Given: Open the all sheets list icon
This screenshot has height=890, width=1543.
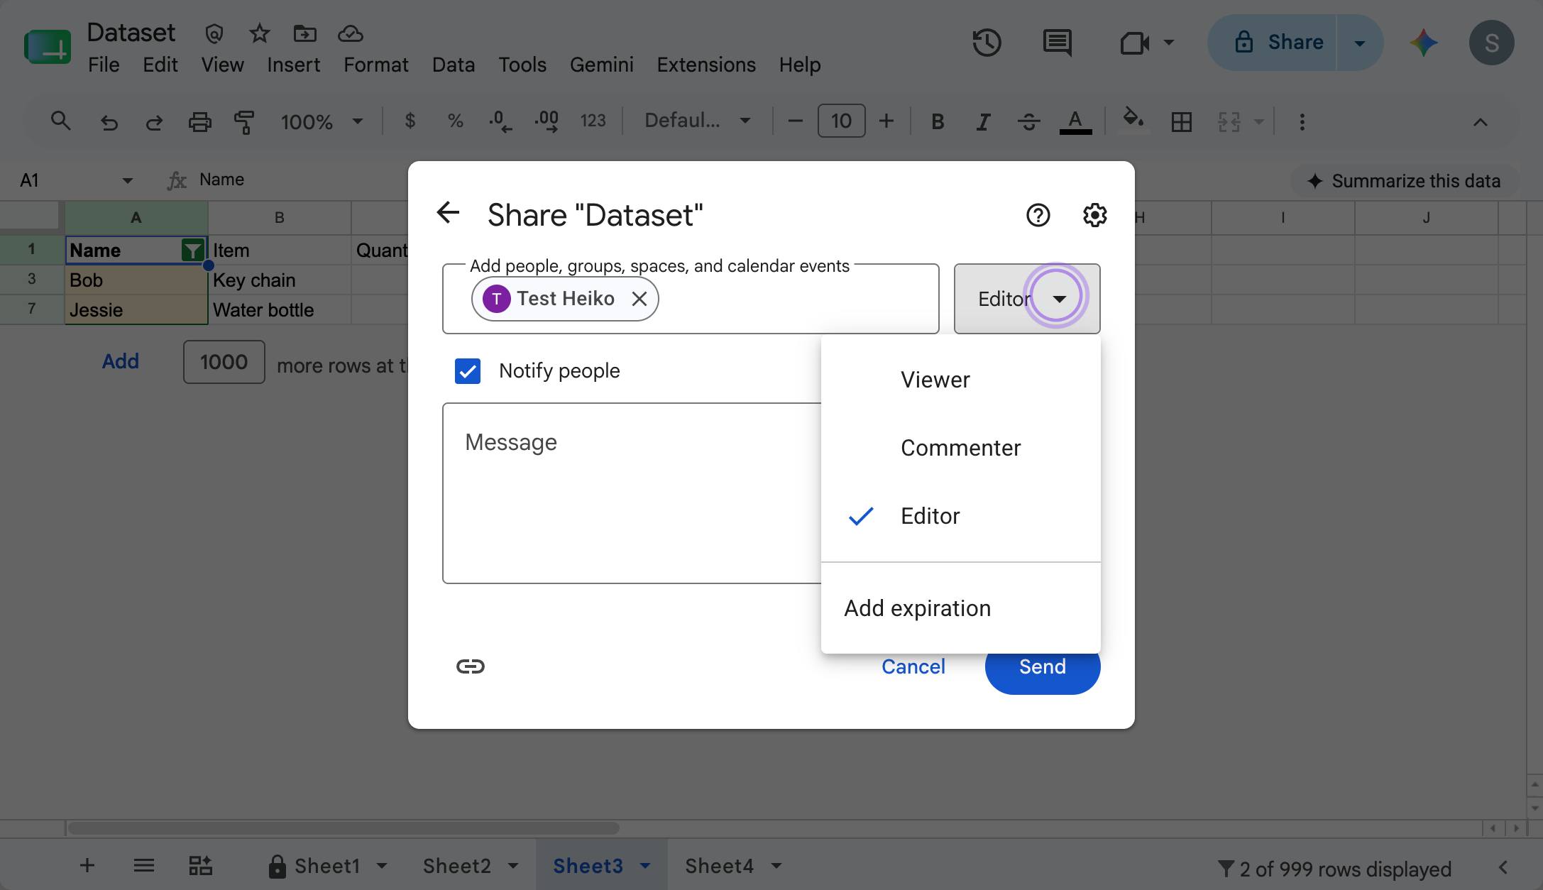Looking at the screenshot, I should (144, 865).
